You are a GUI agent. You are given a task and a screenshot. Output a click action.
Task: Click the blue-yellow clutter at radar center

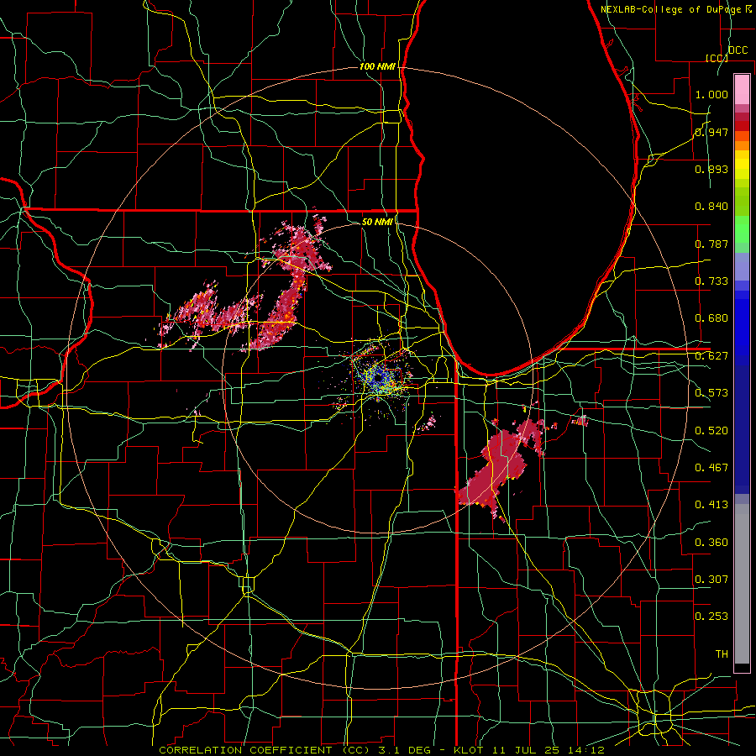[x=379, y=376]
